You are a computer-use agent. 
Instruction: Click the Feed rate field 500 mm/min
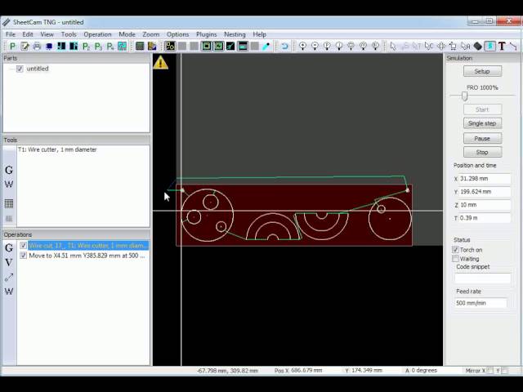(481, 303)
